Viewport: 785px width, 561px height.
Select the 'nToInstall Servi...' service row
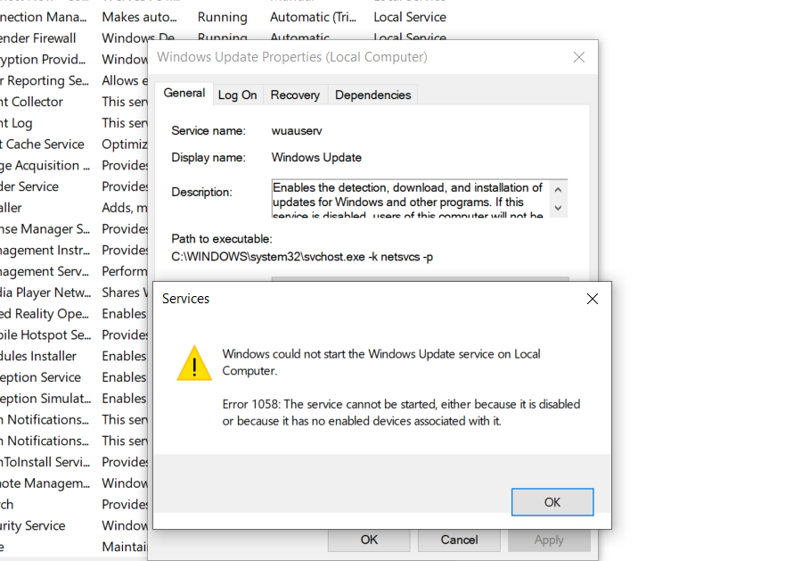click(x=74, y=462)
